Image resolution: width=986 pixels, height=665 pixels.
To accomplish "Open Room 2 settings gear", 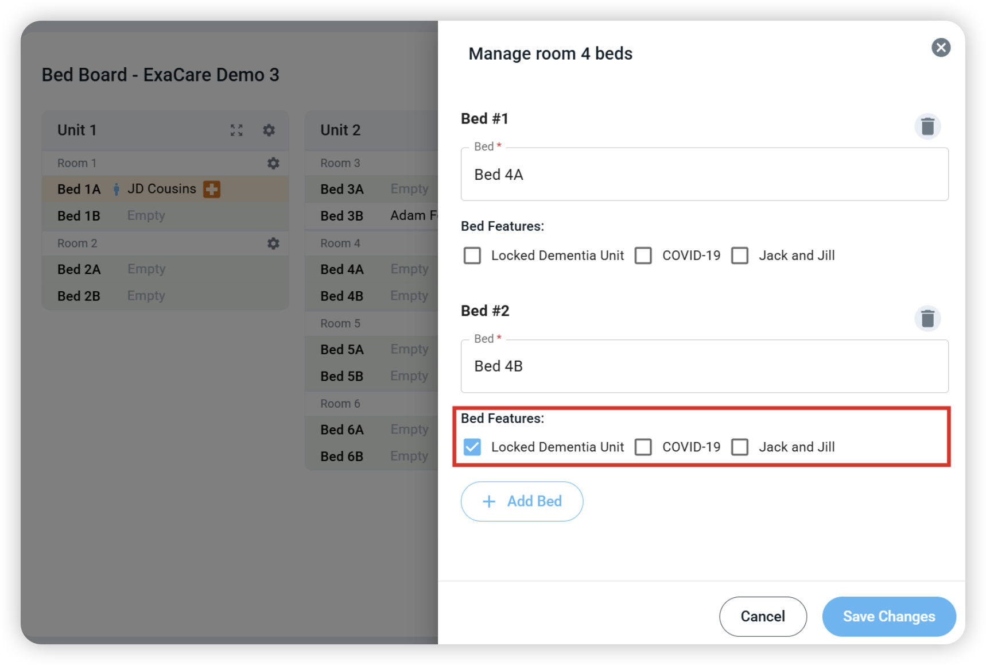I will [273, 243].
